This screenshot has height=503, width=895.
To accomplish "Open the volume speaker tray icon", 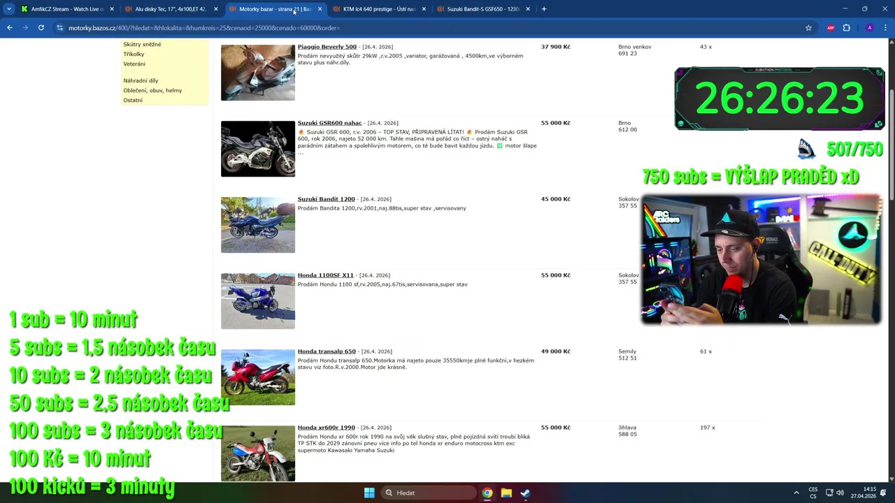I will [x=840, y=493].
